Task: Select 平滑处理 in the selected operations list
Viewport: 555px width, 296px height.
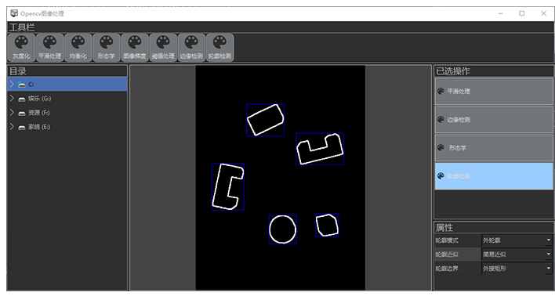Action: click(x=494, y=92)
